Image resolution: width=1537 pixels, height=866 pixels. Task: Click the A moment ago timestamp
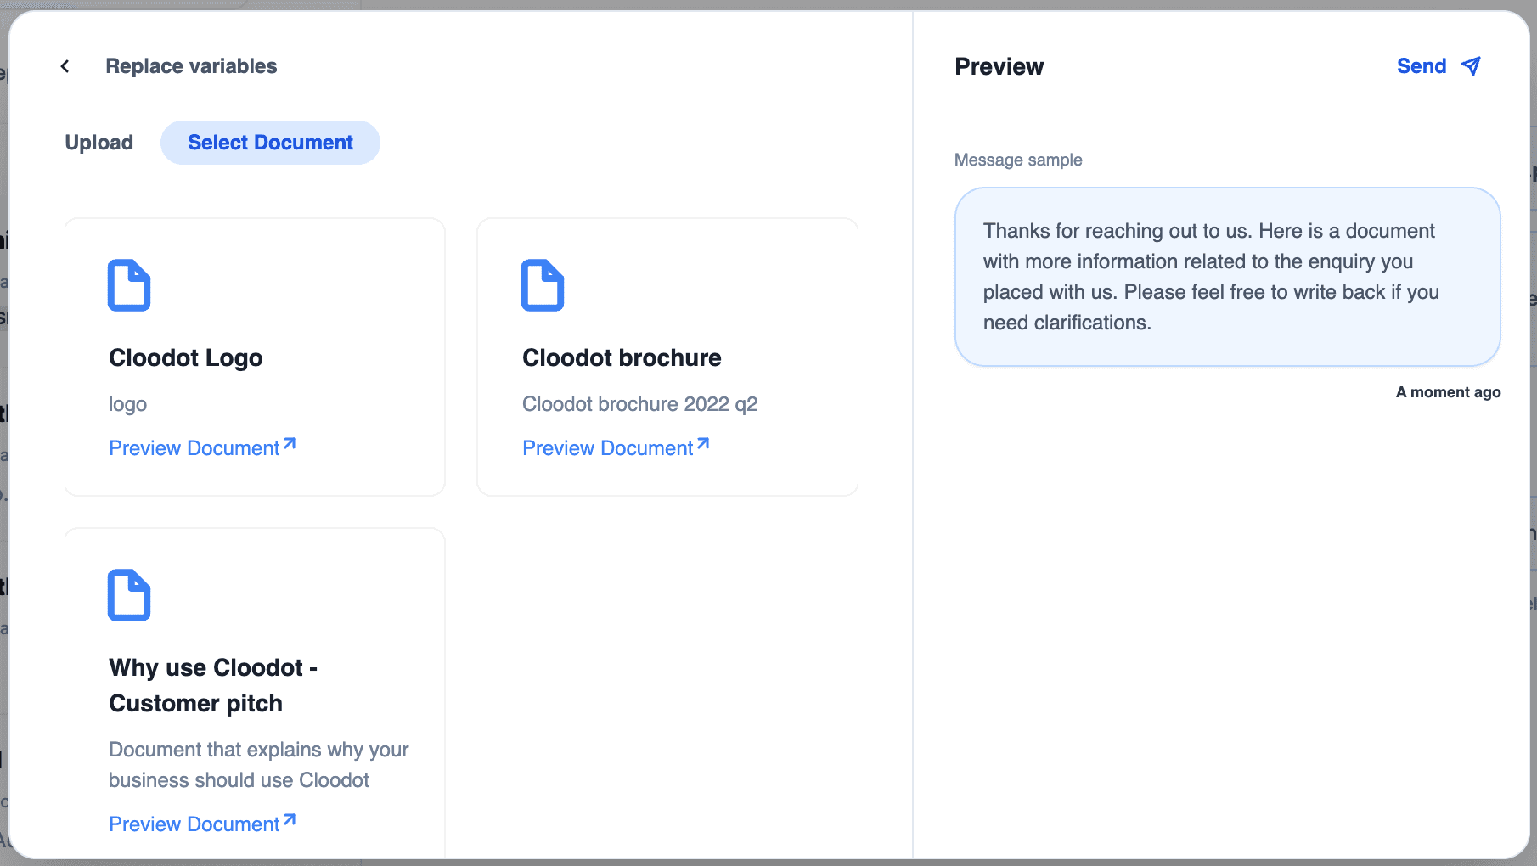click(1447, 391)
